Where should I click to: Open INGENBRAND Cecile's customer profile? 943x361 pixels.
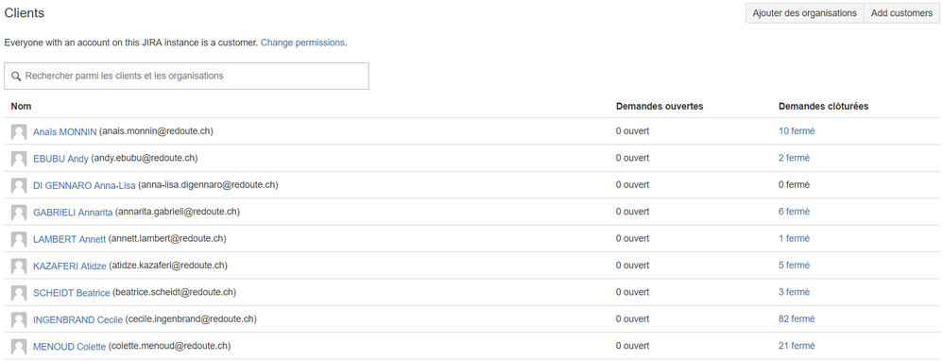coord(78,319)
